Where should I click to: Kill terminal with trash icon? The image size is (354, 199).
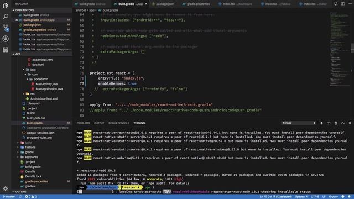[x=336, y=123]
